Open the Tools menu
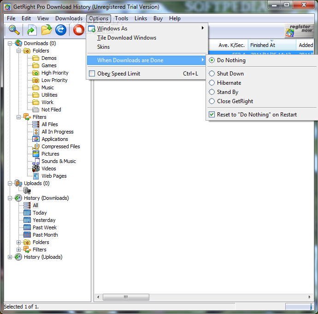The image size is (318, 314). (122, 18)
